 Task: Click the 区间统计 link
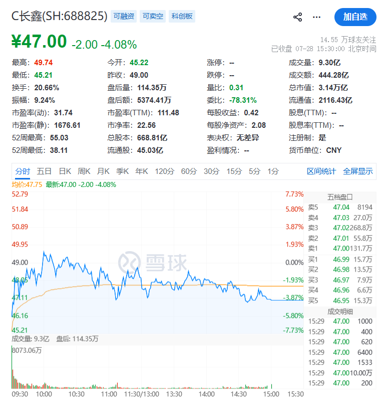point(321,171)
